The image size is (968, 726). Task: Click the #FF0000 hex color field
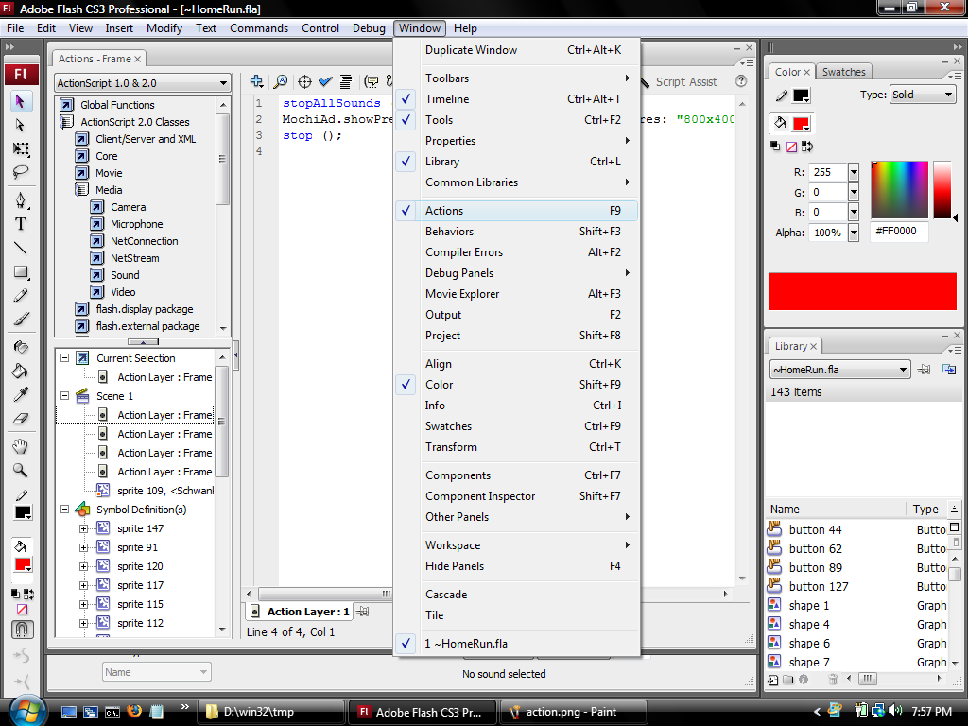click(x=899, y=231)
